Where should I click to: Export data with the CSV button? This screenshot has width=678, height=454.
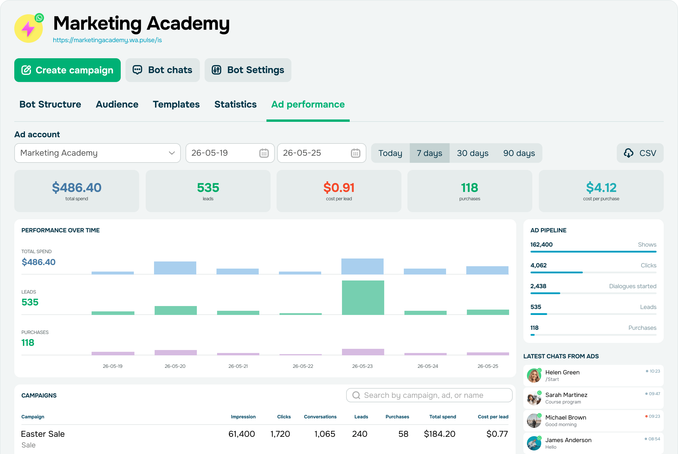pos(640,153)
